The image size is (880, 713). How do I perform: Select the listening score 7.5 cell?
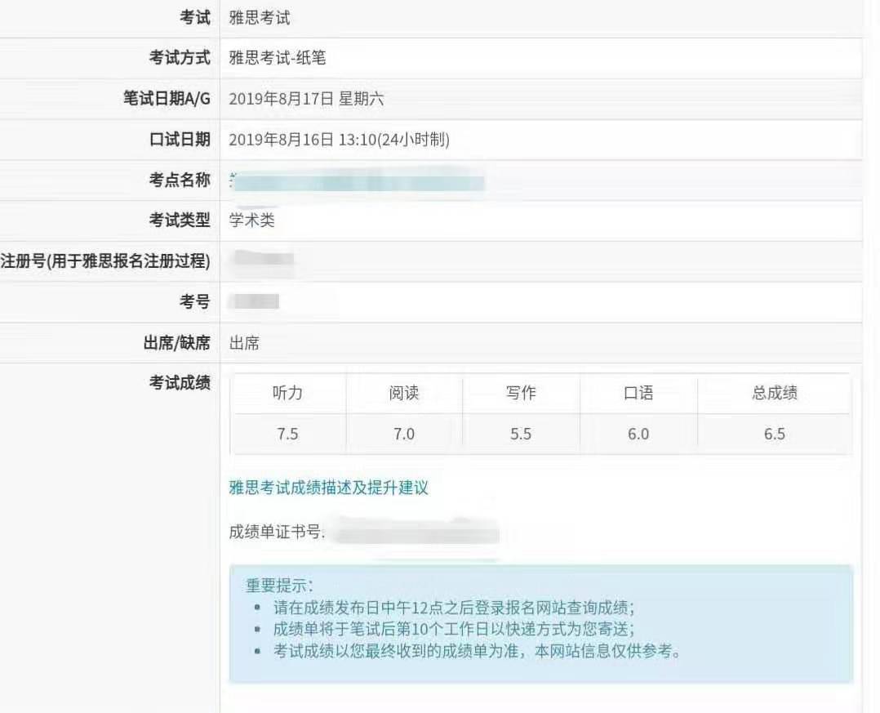tap(287, 434)
